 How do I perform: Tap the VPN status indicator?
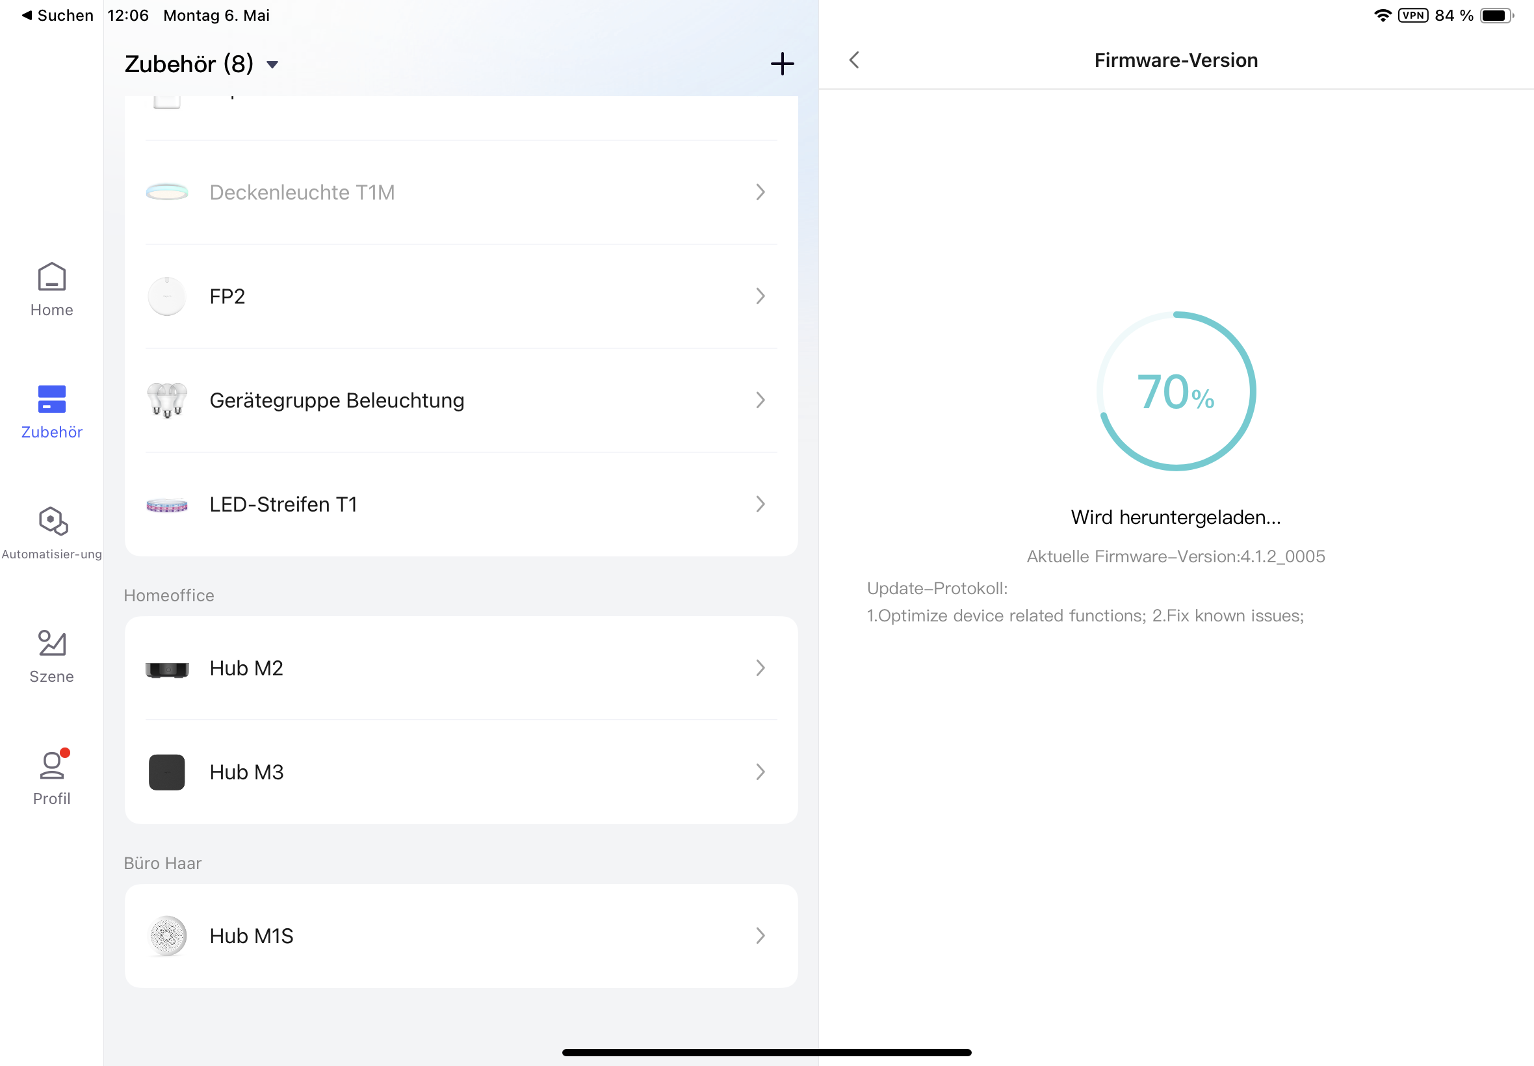click(1413, 16)
